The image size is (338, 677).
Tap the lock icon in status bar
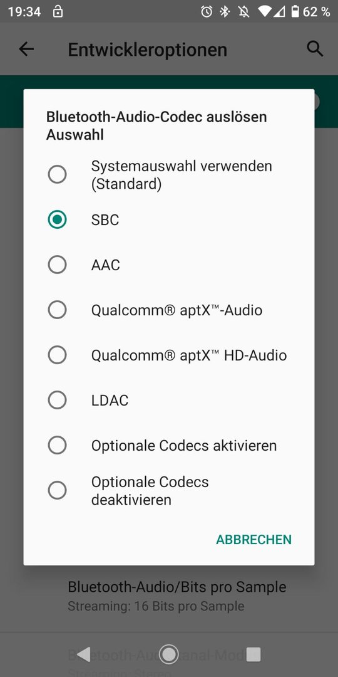[x=58, y=12]
